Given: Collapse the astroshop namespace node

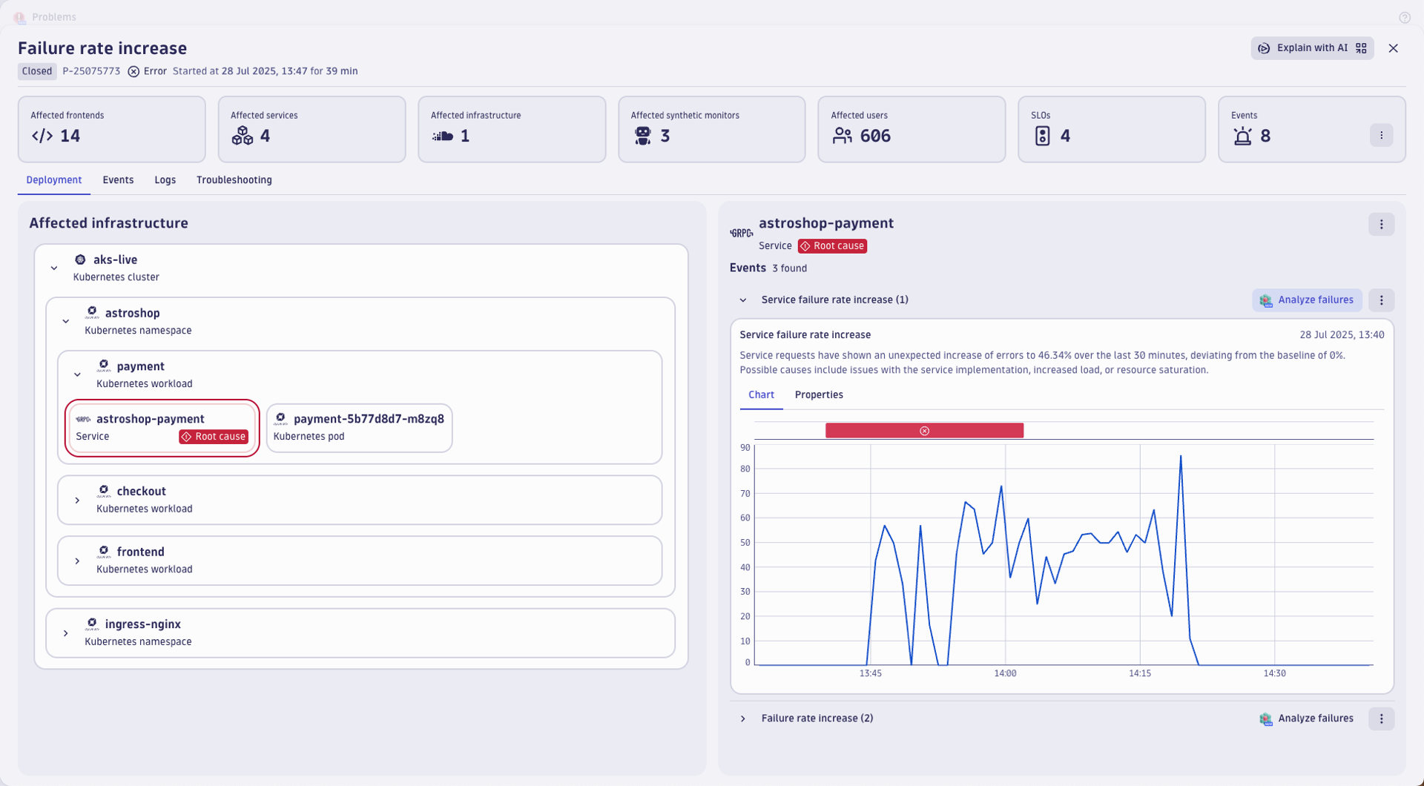Looking at the screenshot, I should (65, 321).
